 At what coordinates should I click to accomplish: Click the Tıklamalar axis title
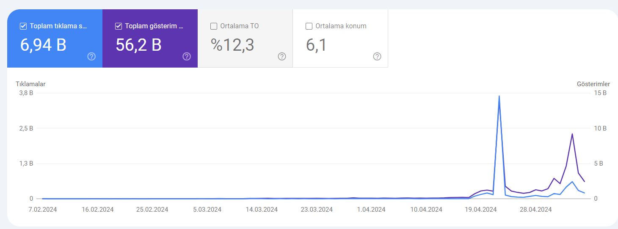click(x=30, y=84)
